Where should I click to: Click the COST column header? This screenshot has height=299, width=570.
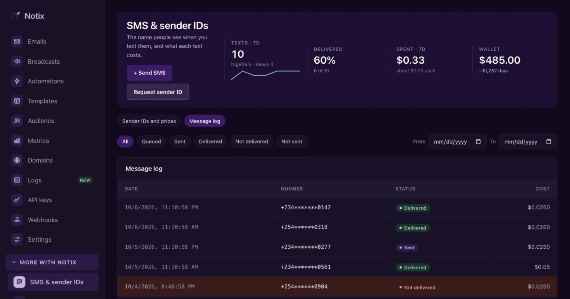coord(543,189)
